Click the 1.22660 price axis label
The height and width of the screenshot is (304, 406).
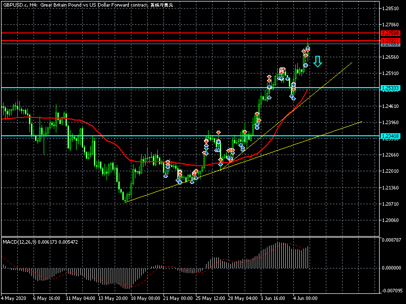pos(390,155)
